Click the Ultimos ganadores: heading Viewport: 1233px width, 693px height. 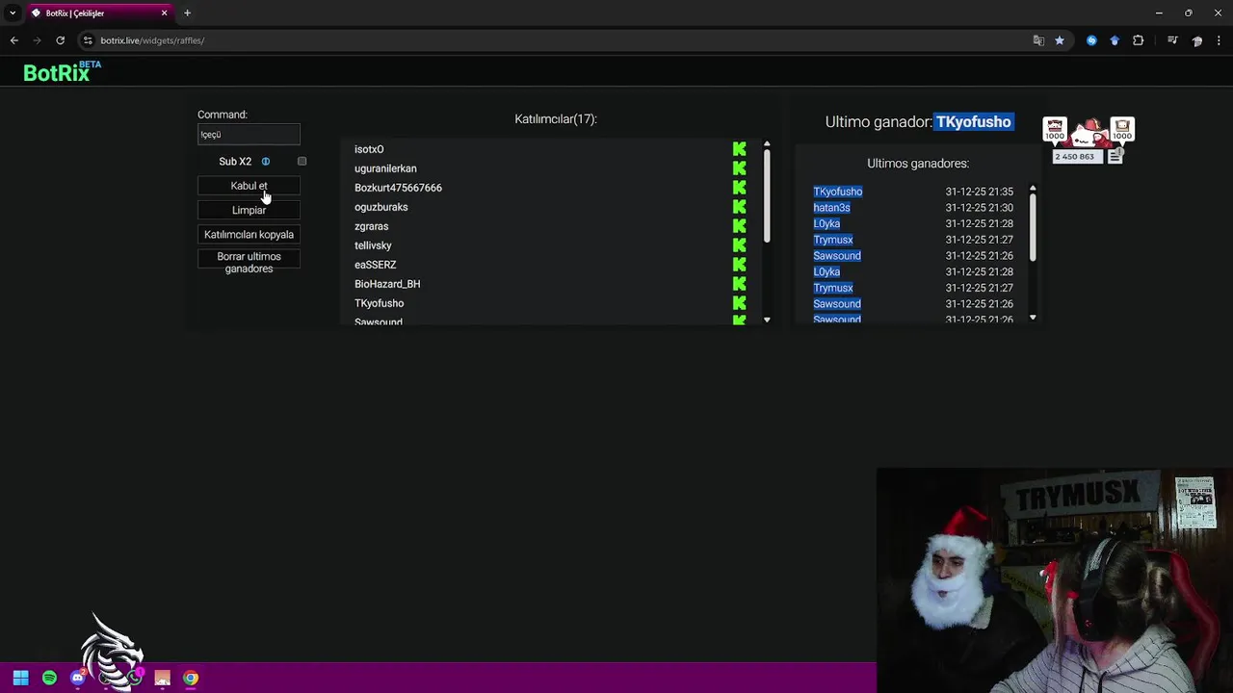pyautogui.click(x=918, y=164)
